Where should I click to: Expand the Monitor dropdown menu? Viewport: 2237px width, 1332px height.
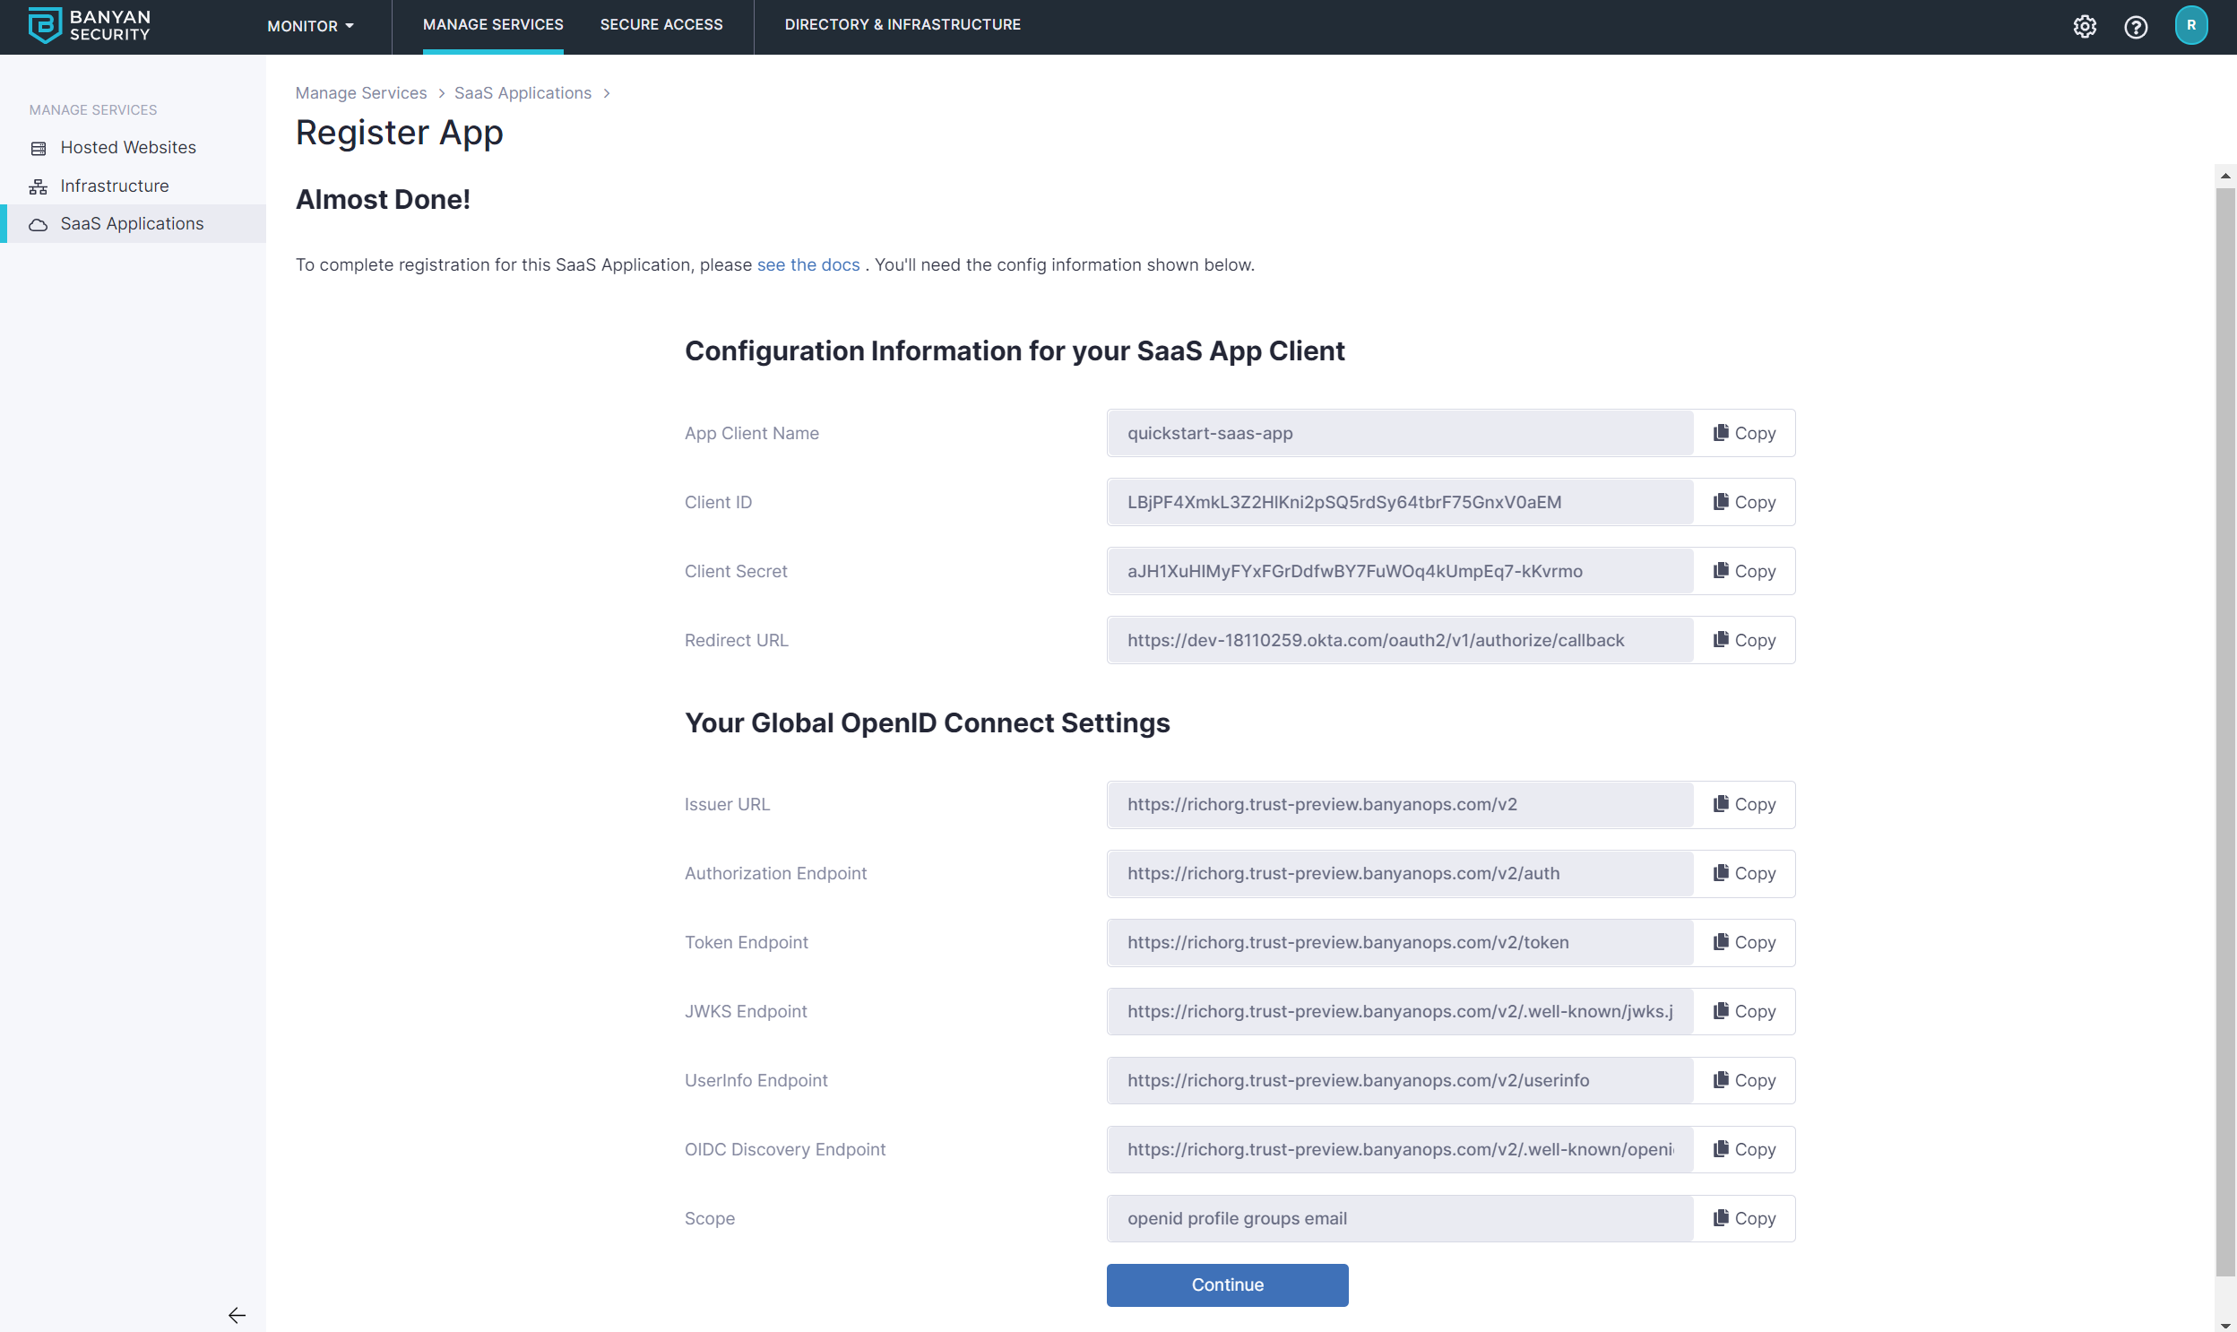309,26
